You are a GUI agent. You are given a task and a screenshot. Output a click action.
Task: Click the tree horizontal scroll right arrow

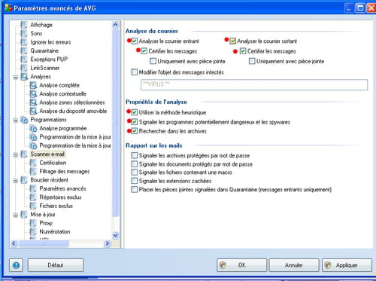click(x=108, y=243)
